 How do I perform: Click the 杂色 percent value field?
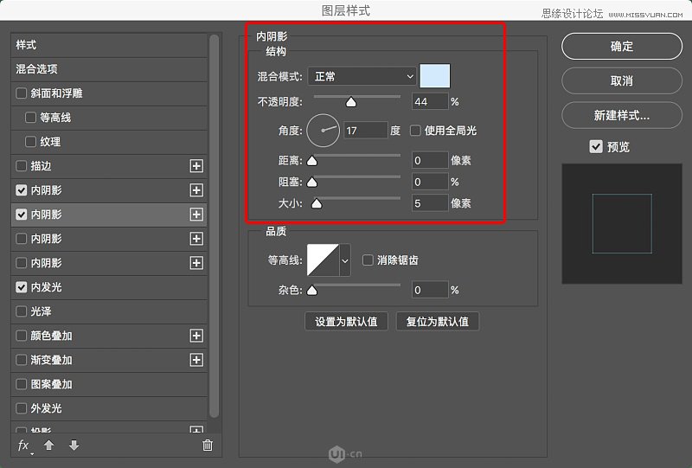coord(430,290)
